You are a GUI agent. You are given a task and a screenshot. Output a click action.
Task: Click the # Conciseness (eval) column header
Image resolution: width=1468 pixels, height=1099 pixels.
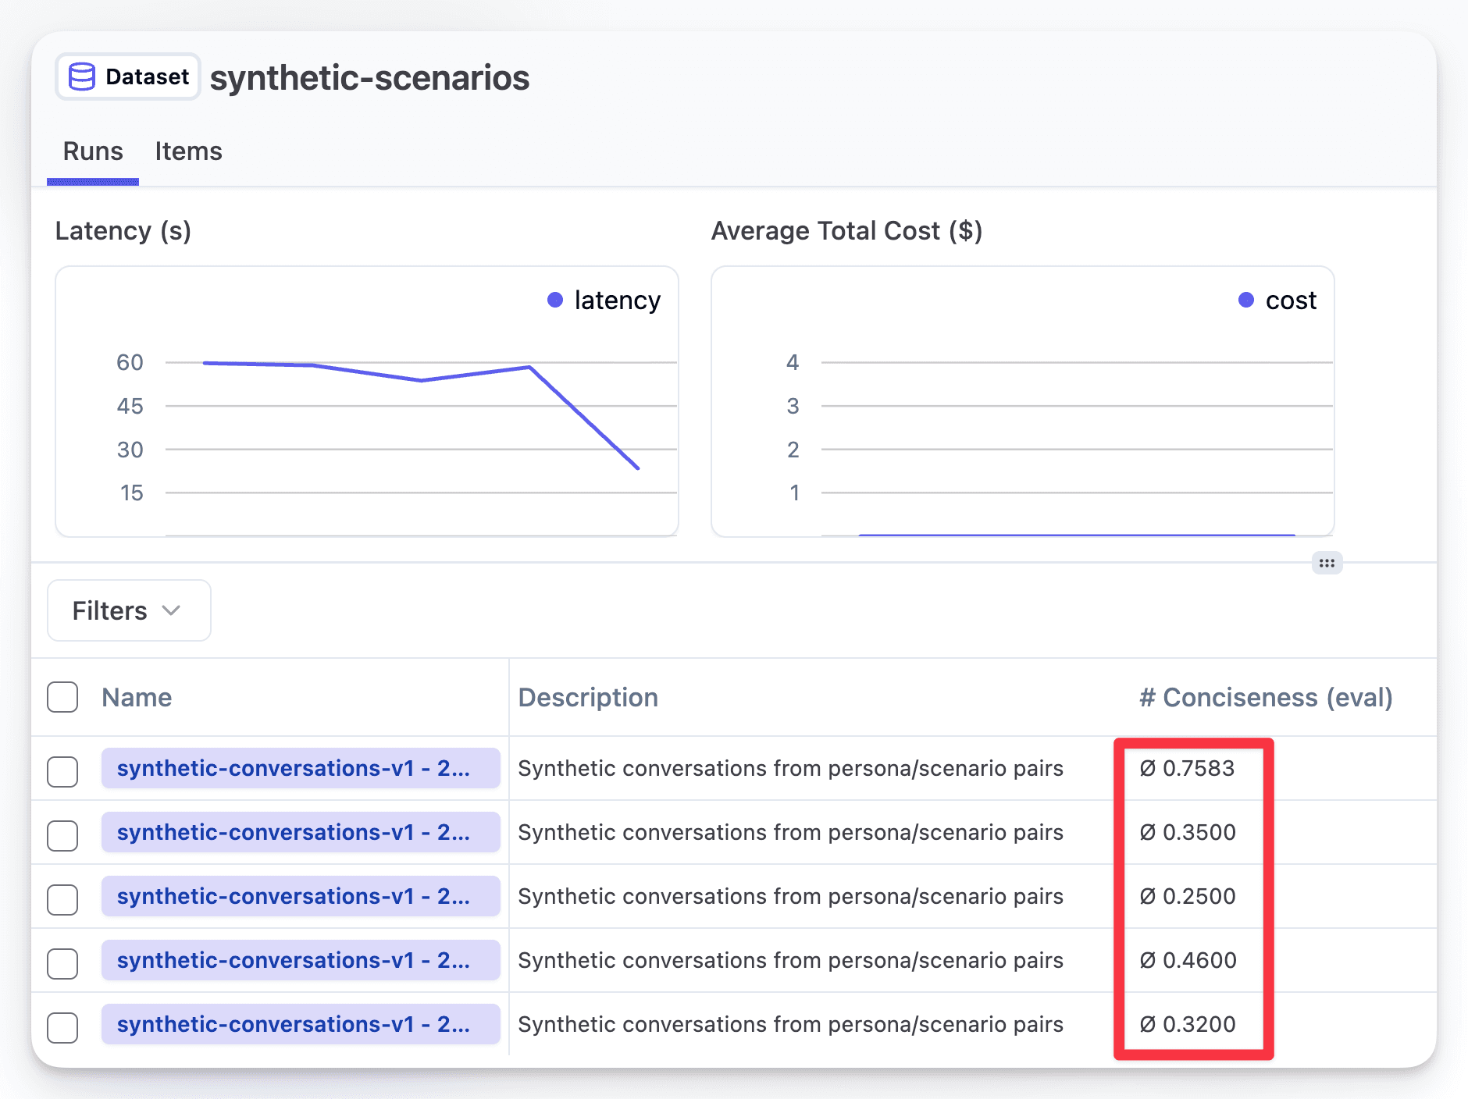[x=1266, y=697]
